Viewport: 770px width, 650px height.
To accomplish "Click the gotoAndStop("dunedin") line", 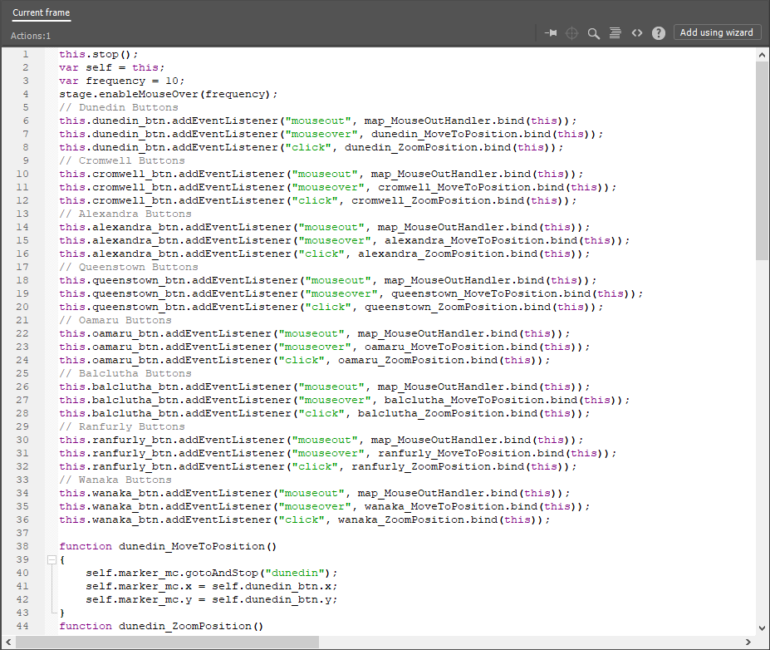I will coord(211,573).
